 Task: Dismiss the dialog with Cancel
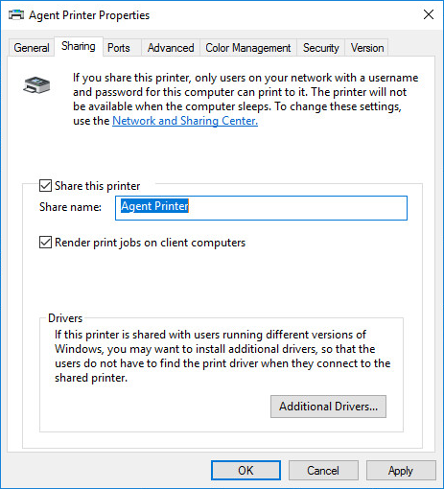coord(323,471)
